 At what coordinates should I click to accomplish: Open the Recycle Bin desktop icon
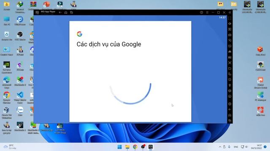point(7,36)
